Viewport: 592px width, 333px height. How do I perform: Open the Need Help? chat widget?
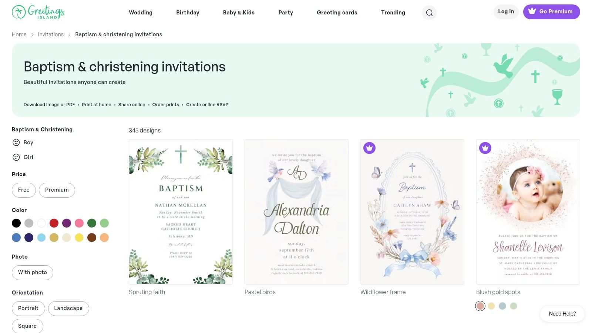[562, 314]
